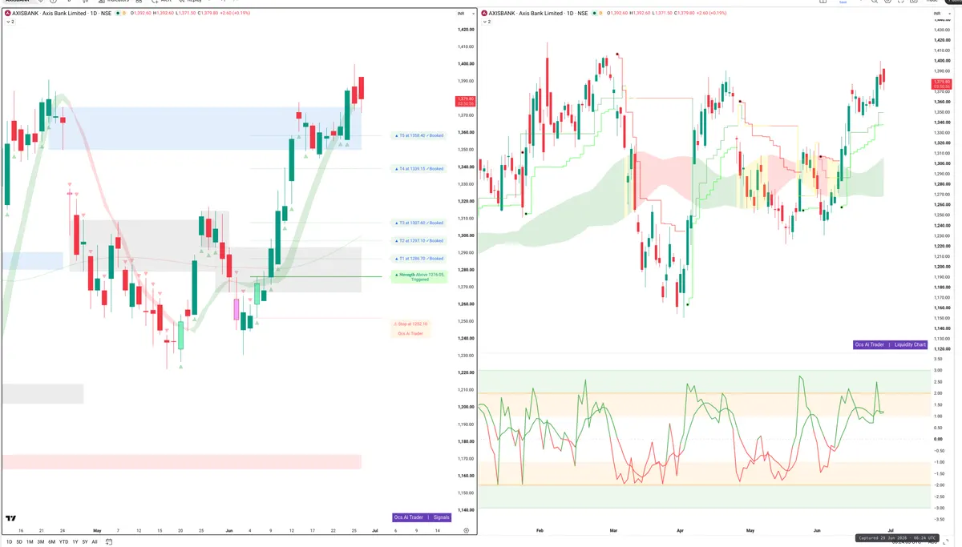Click the Axis Bank logo in right chart
The width and height of the screenshot is (962, 547).
click(483, 14)
